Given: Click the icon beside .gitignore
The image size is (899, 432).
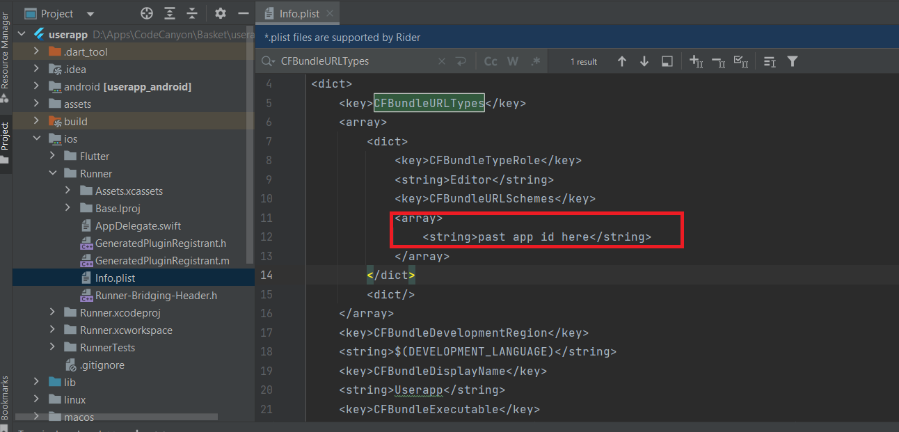Looking at the screenshot, I should pos(70,365).
